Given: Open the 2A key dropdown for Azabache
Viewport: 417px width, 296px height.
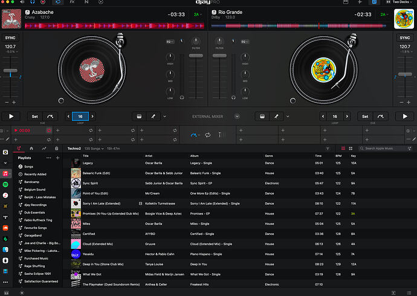Looking at the screenshot, I should 198,14.
